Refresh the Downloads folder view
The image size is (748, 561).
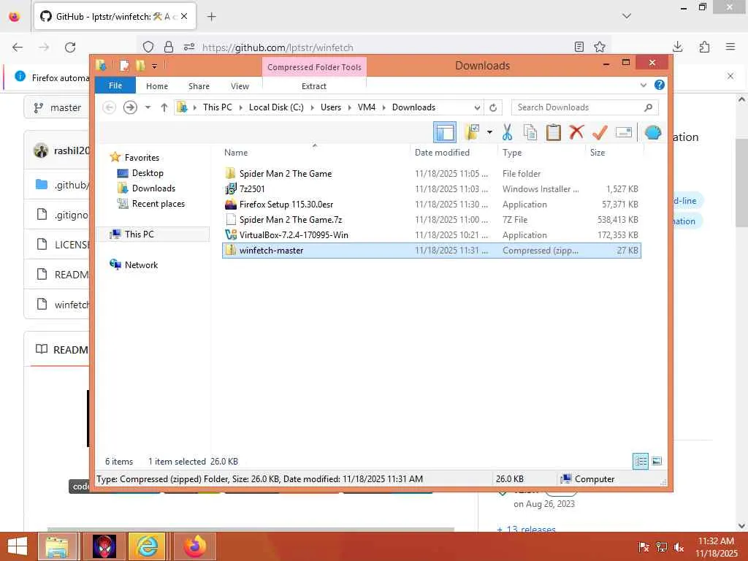coord(493,108)
